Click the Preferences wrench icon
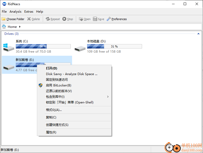This screenshot has width=203, height=153. (109, 19)
